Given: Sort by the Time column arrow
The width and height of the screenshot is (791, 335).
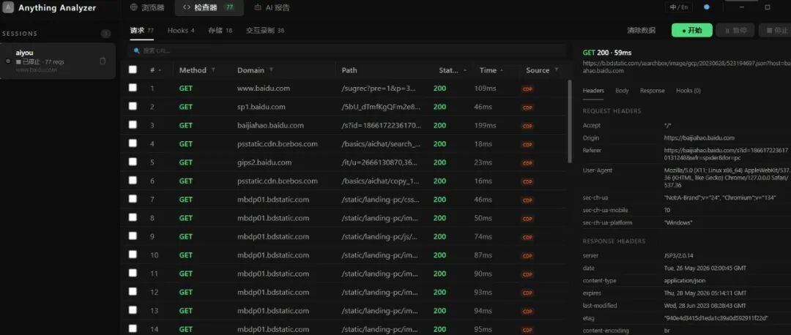Looking at the screenshot, I should tap(502, 70).
